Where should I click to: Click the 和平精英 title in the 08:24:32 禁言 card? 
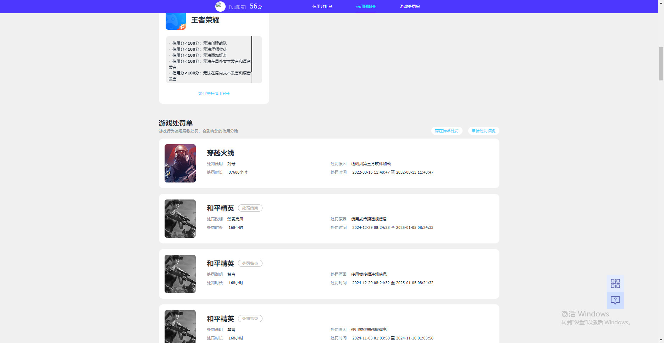point(220,263)
